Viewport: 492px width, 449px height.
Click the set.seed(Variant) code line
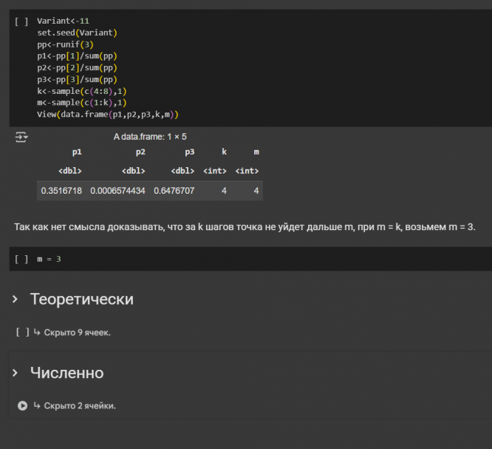tap(77, 33)
